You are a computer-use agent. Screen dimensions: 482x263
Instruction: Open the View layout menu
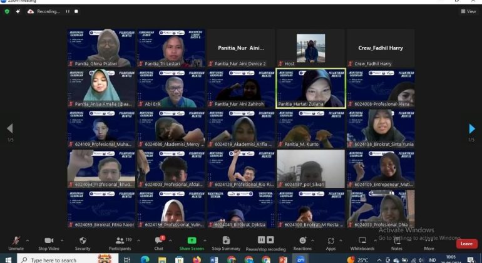point(468,11)
